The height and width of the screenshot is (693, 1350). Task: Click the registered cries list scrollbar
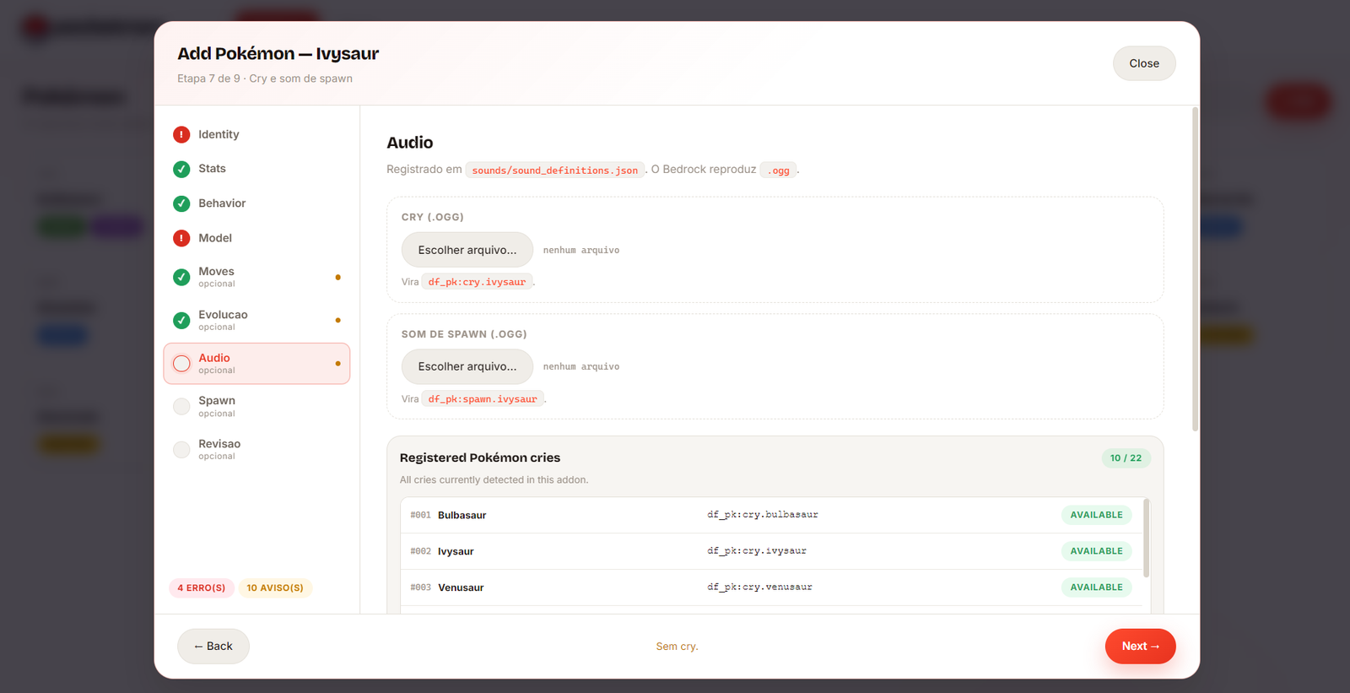pyautogui.click(x=1146, y=539)
